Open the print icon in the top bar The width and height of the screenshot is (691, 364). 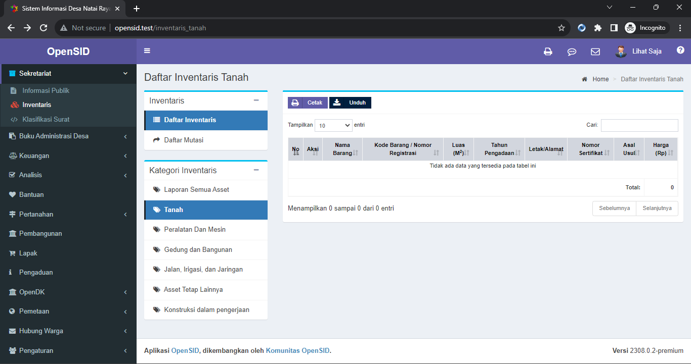548,51
